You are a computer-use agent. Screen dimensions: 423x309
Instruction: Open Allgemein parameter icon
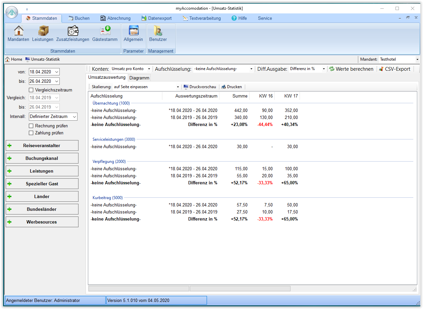coord(133,31)
